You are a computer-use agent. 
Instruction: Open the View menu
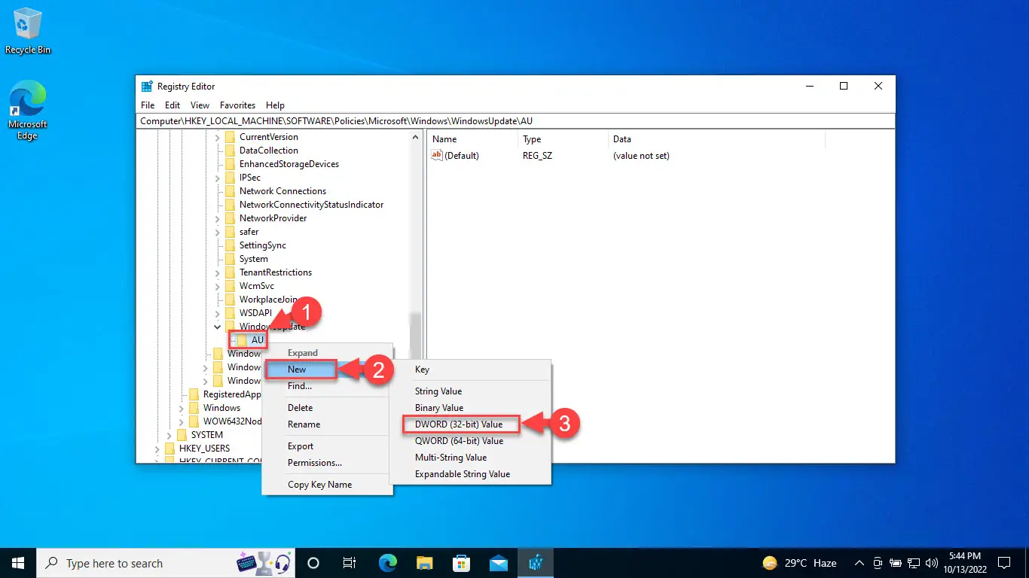(200, 105)
